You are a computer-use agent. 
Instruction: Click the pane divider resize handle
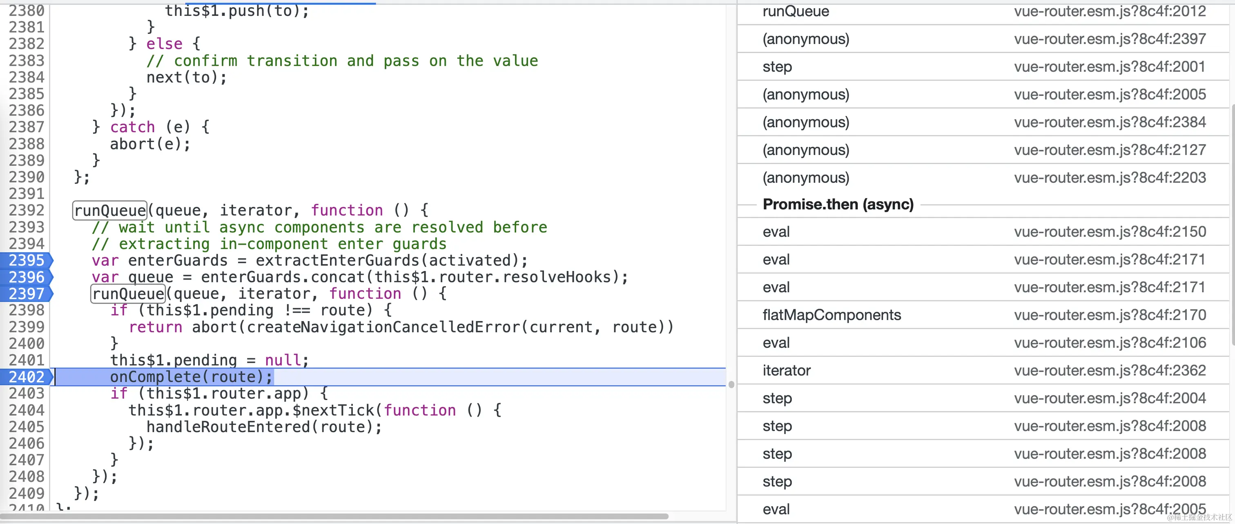[731, 384]
